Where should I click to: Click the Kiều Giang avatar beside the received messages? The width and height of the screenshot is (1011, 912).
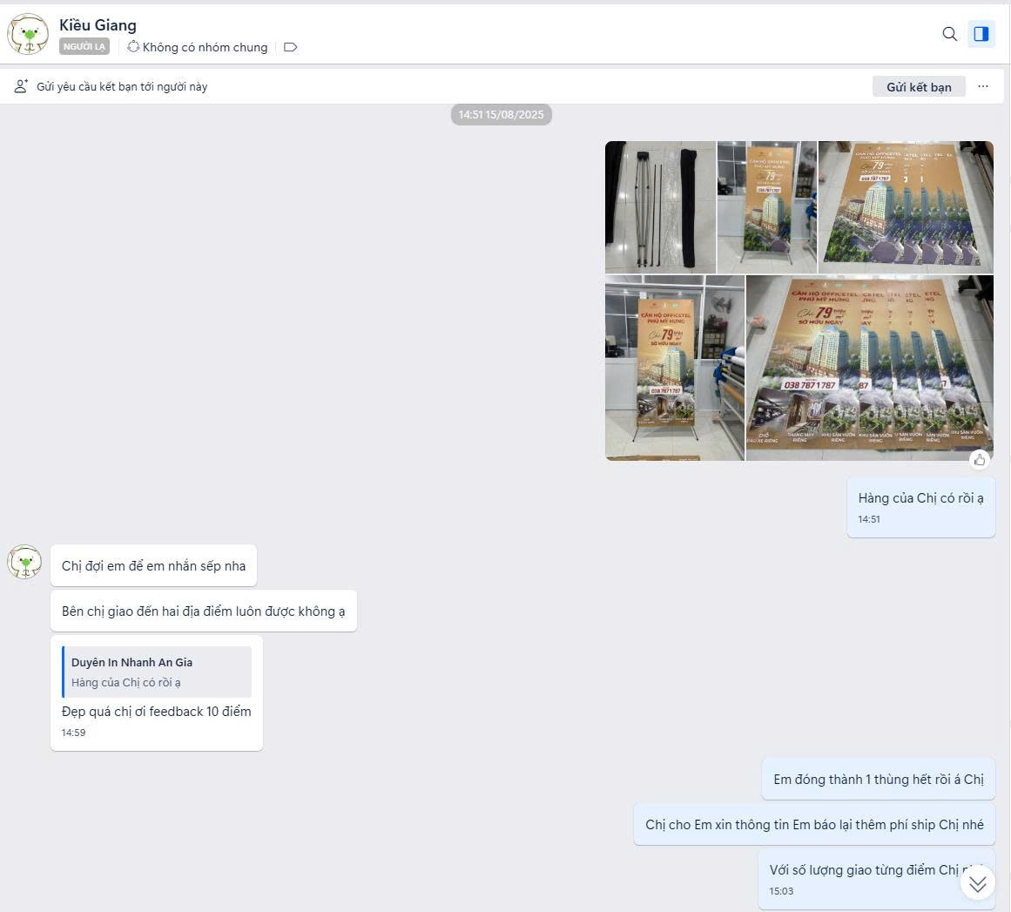click(24, 562)
